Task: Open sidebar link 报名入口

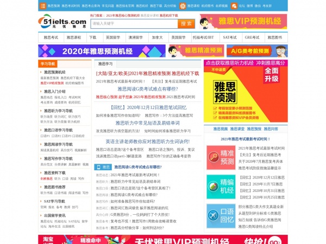Action: (60, 97)
